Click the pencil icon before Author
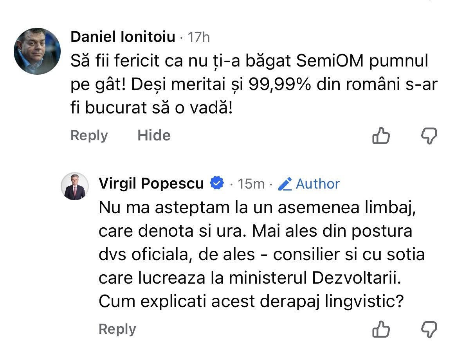Viewport: 456px width, 356px height. click(285, 183)
